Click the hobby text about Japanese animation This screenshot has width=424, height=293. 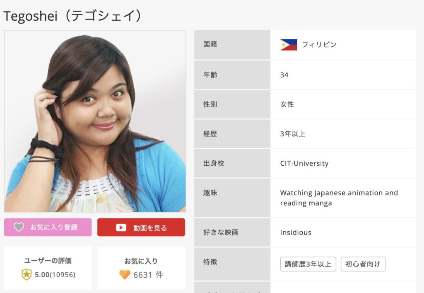click(339, 198)
